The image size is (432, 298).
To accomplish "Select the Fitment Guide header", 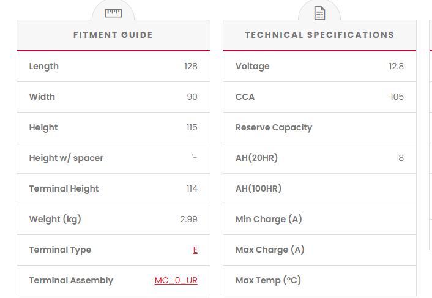I will tap(113, 35).
